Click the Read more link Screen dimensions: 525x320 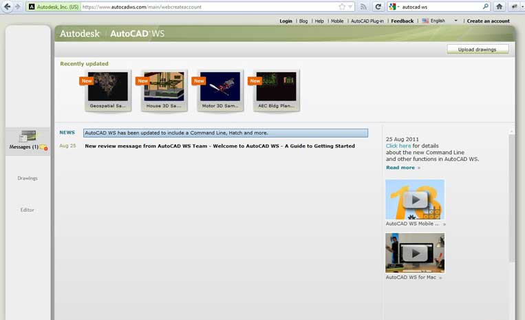pyautogui.click(x=400, y=167)
